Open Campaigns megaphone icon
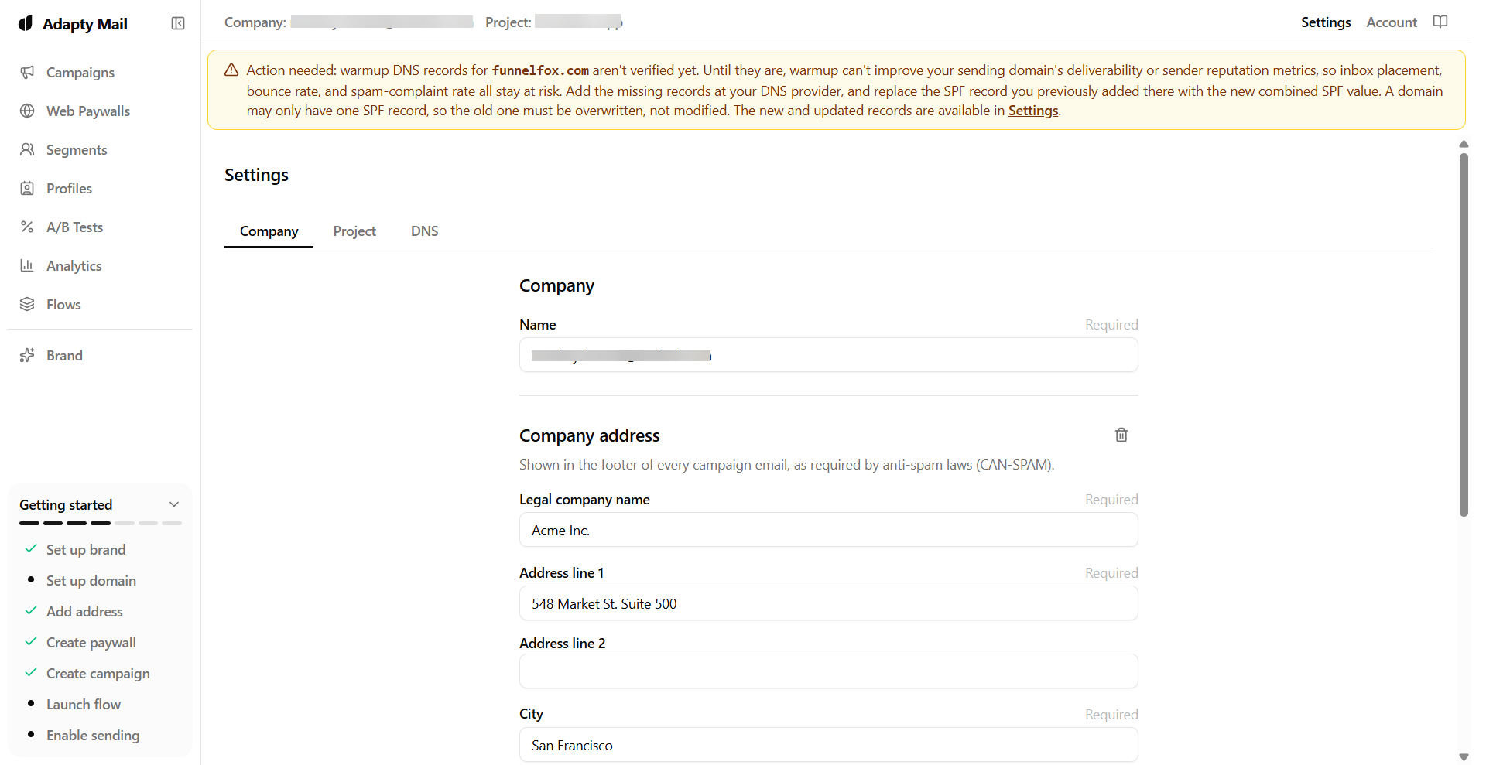 click(x=27, y=72)
